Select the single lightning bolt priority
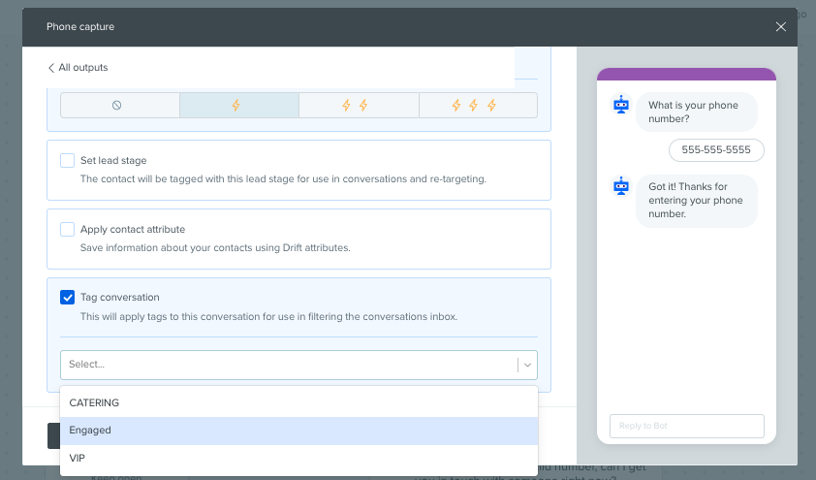 coord(239,105)
